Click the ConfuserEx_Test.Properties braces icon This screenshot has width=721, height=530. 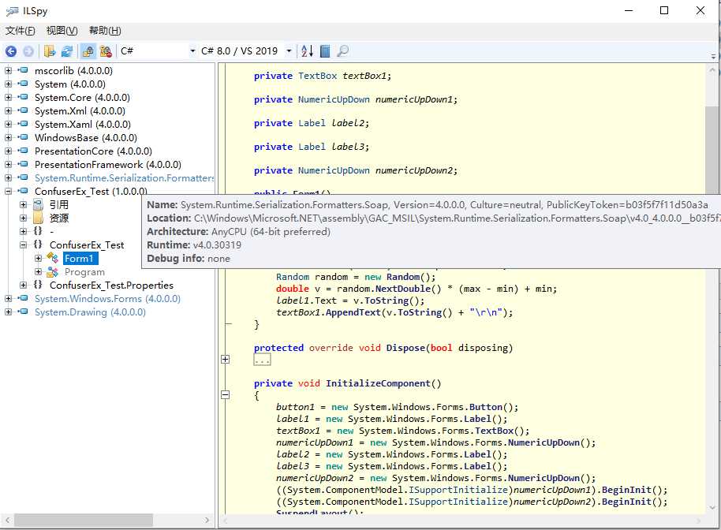38,285
